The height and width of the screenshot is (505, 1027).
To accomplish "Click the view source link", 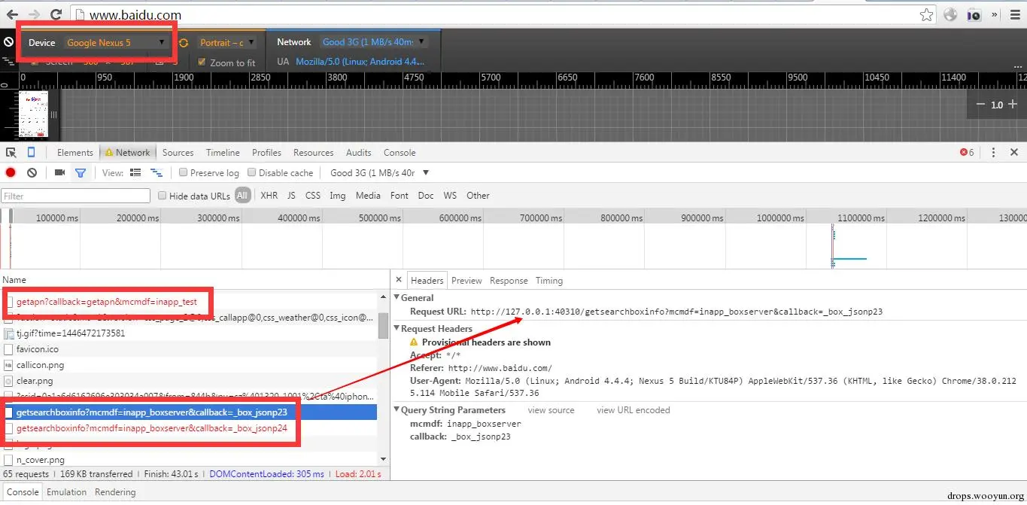I will [x=551, y=410].
